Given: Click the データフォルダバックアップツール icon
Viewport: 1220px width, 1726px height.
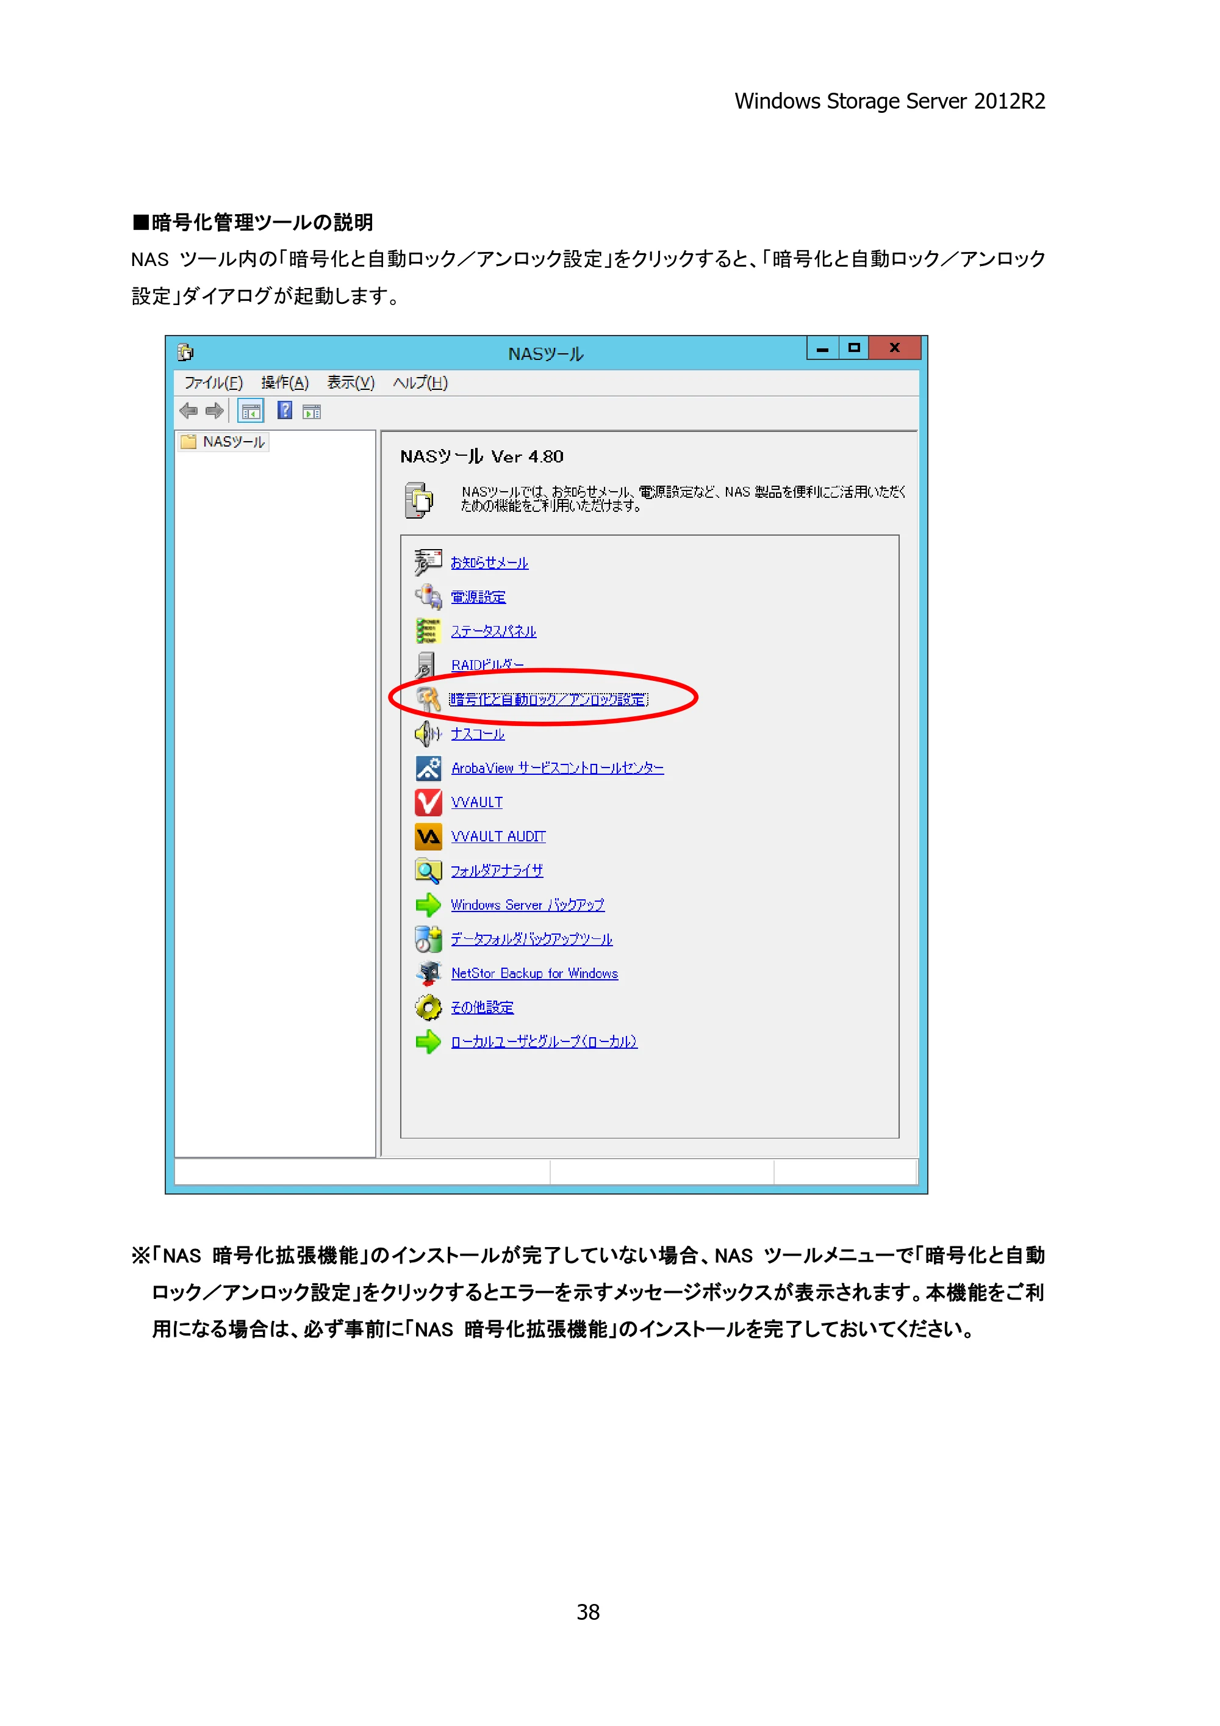Looking at the screenshot, I should 428,939.
